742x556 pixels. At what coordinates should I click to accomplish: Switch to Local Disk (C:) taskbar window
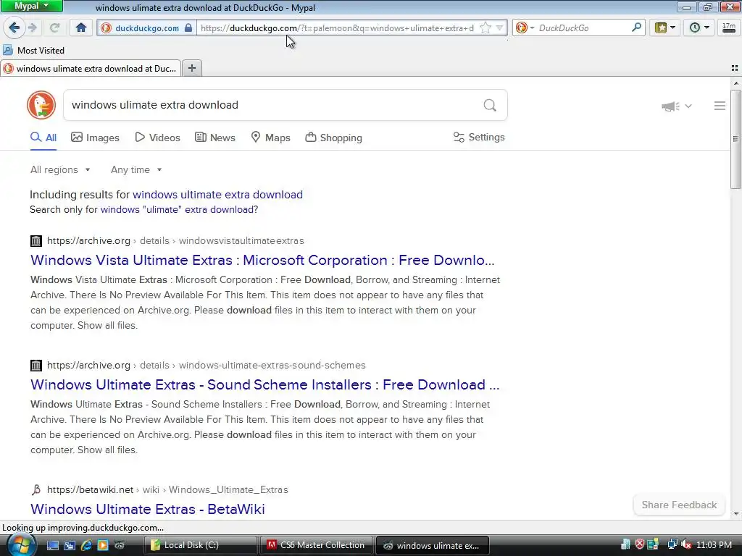(x=200, y=545)
